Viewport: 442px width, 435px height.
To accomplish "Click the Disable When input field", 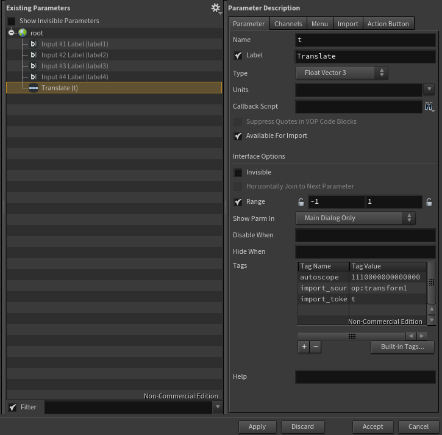I will click(x=365, y=235).
